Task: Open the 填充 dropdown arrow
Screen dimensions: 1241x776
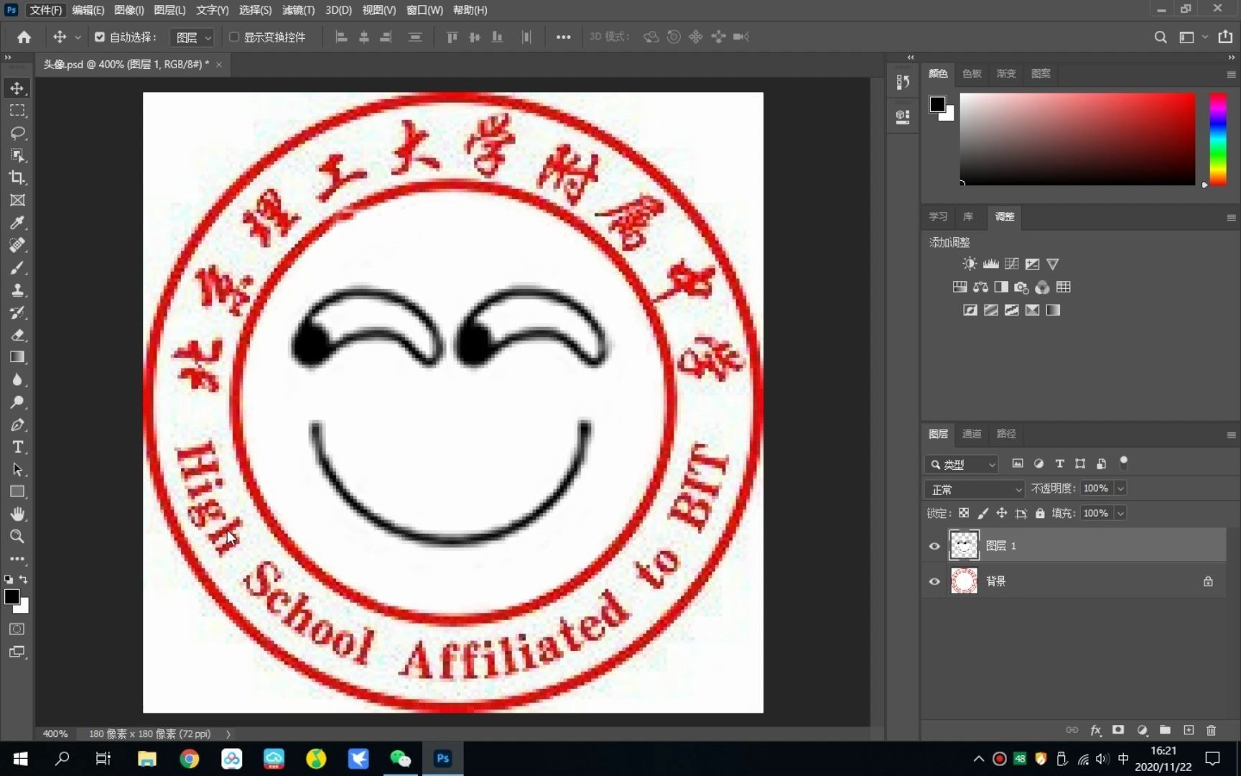Action: pyautogui.click(x=1120, y=513)
